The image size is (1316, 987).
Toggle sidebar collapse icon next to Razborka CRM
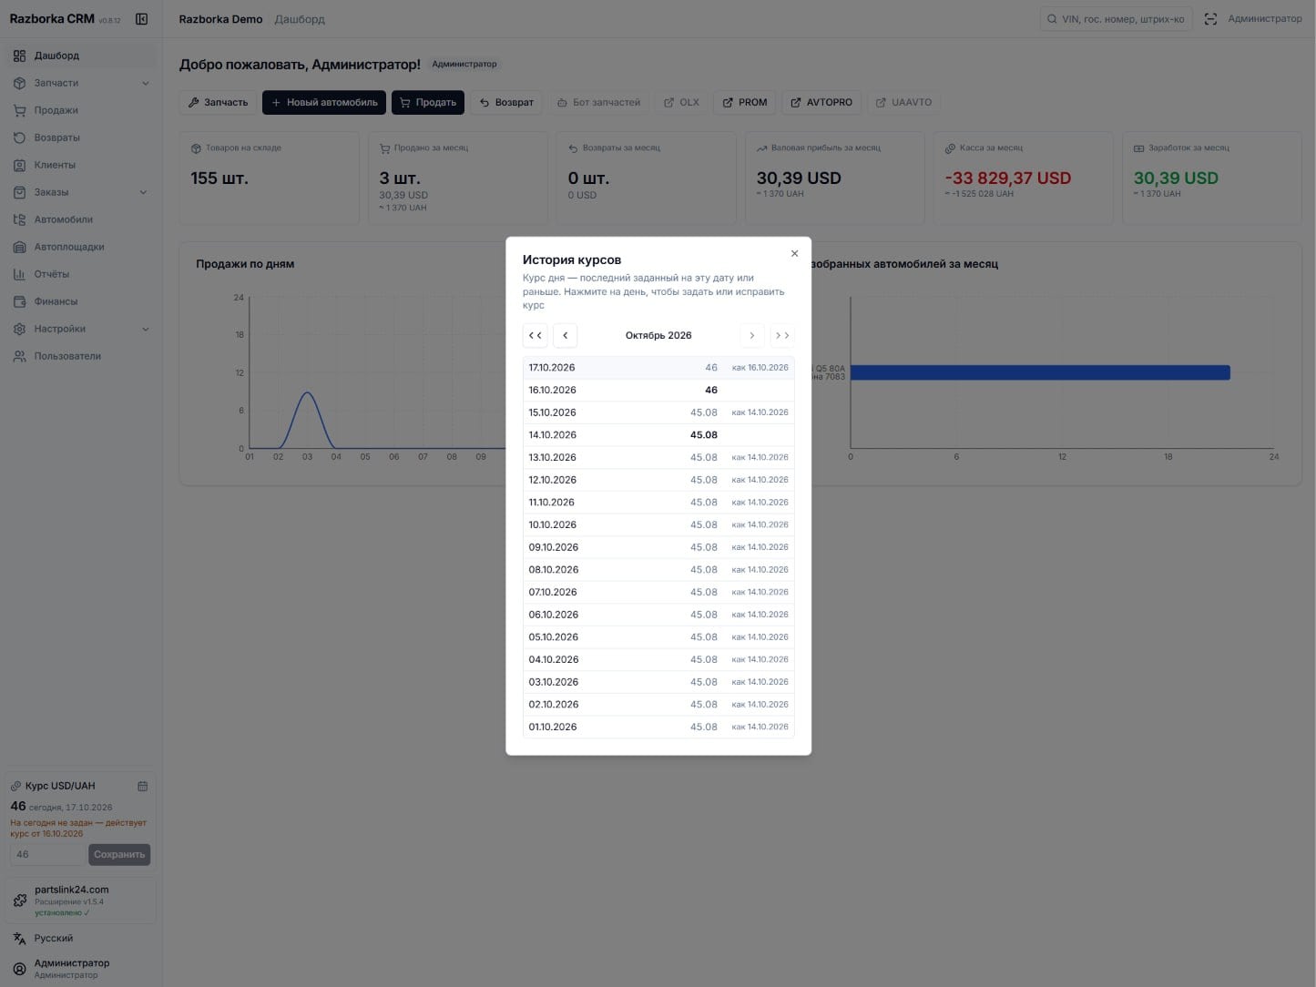tap(142, 19)
